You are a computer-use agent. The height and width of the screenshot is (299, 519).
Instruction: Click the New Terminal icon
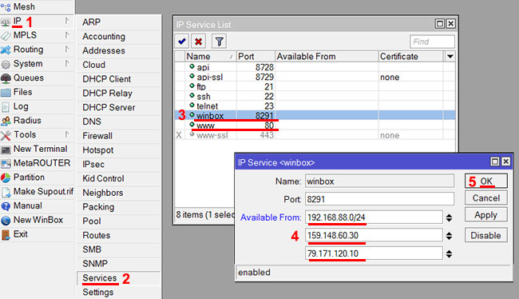click(6, 149)
